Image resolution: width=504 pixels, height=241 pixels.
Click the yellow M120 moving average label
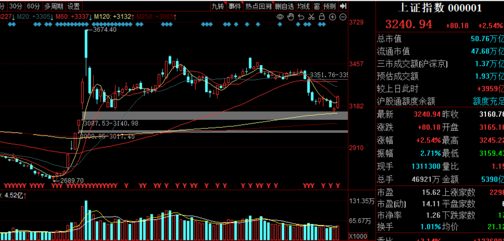click(x=114, y=17)
